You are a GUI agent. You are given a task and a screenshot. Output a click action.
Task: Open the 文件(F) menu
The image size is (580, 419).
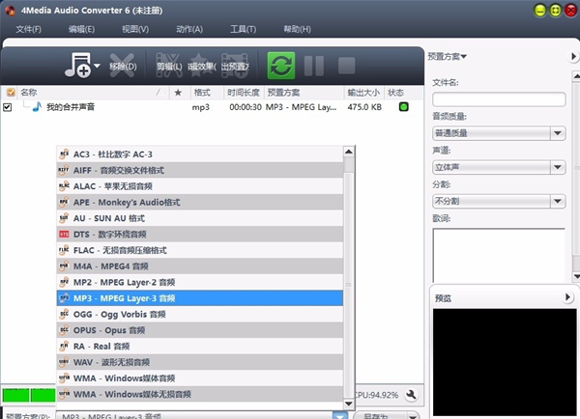click(x=28, y=29)
